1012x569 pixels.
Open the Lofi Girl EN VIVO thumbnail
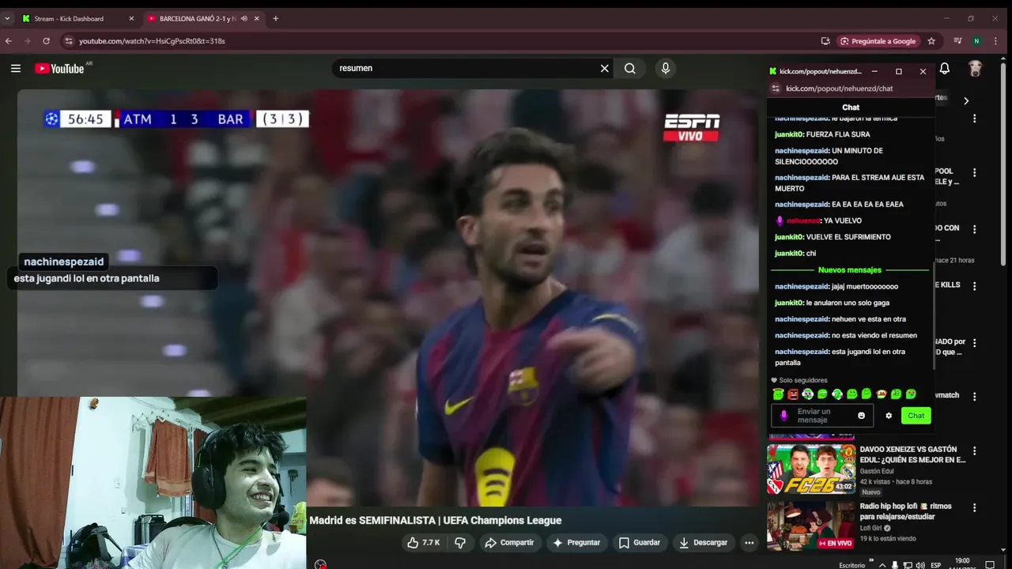pyautogui.click(x=810, y=526)
